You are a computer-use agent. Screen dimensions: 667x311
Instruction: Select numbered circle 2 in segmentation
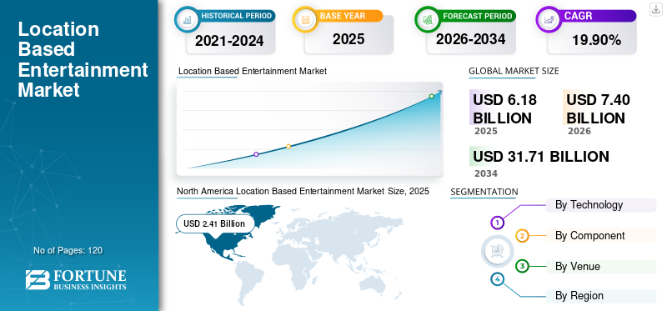[523, 236]
